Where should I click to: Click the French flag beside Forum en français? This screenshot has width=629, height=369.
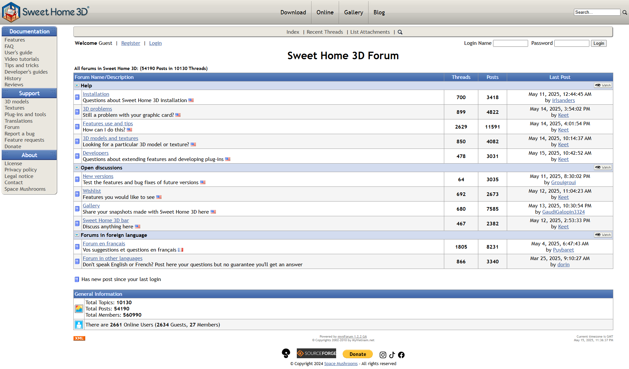[x=181, y=250]
